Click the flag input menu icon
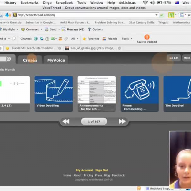 coord(177,3)
